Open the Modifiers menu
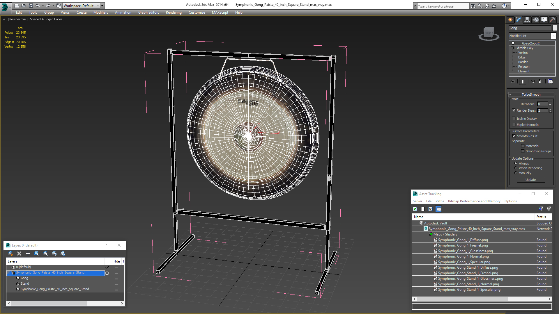The image size is (559, 314). (x=100, y=13)
